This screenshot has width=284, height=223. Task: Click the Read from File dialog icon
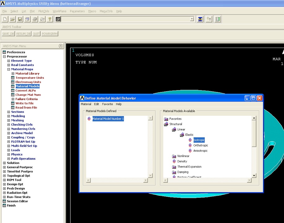coord(13,107)
